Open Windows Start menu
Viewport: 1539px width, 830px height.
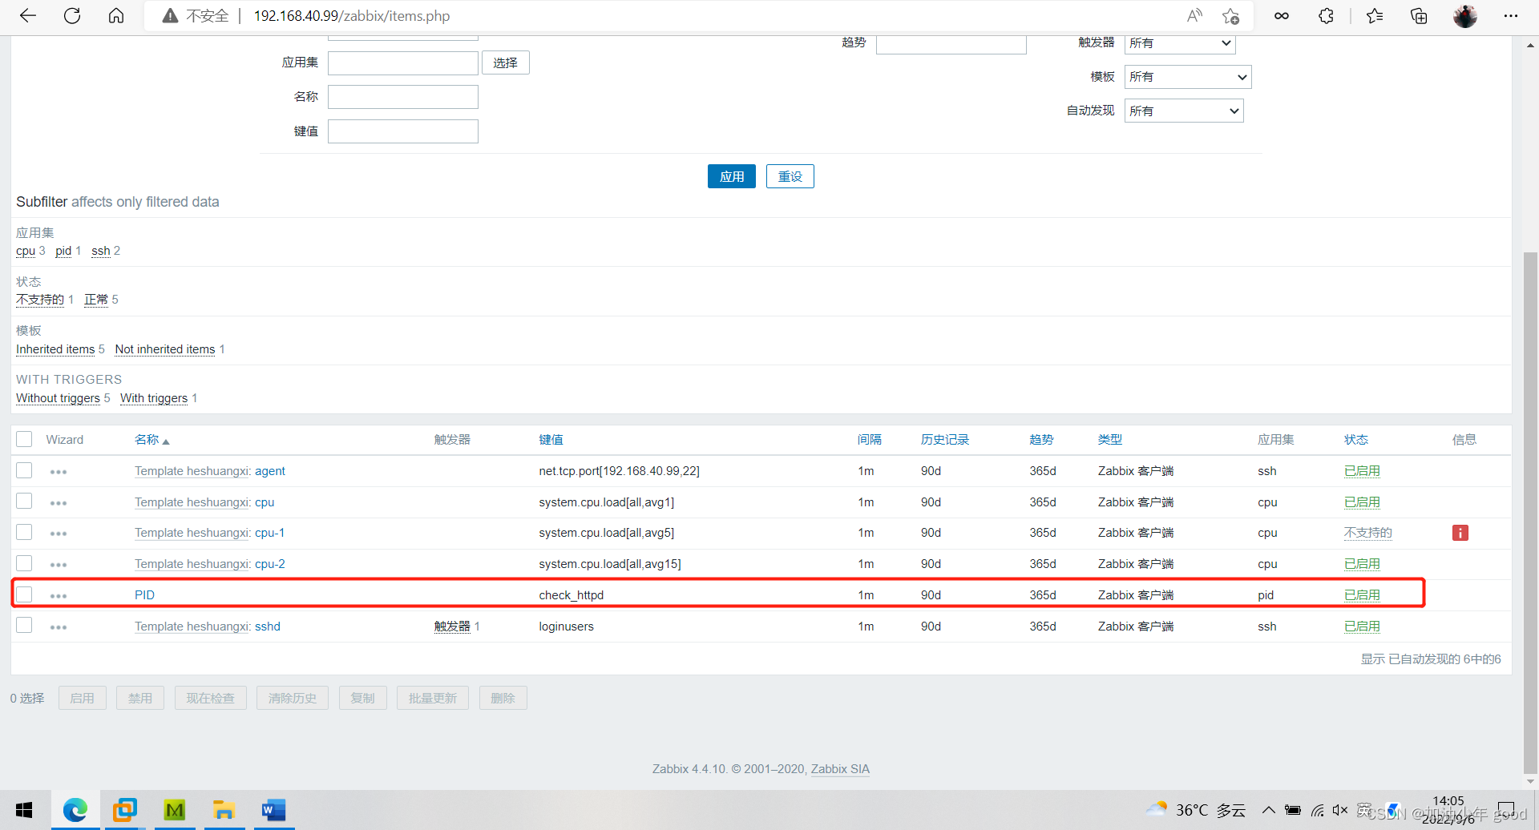pyautogui.click(x=24, y=810)
